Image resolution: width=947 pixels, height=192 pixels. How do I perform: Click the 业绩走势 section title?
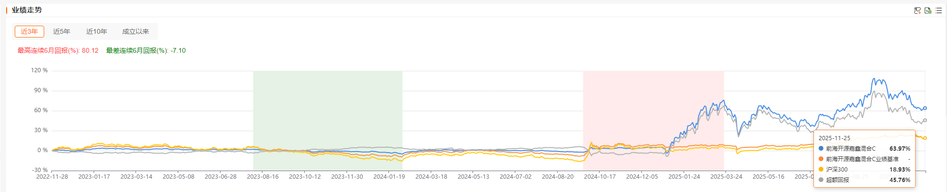pyautogui.click(x=27, y=10)
